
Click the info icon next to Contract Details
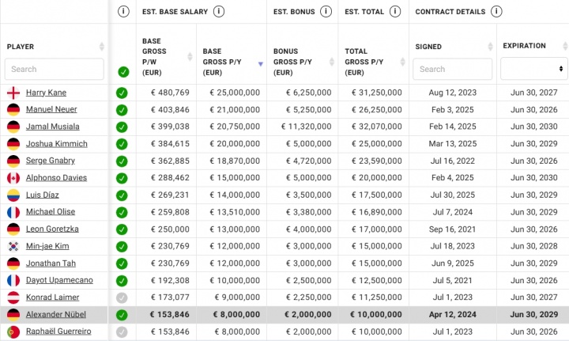point(496,12)
